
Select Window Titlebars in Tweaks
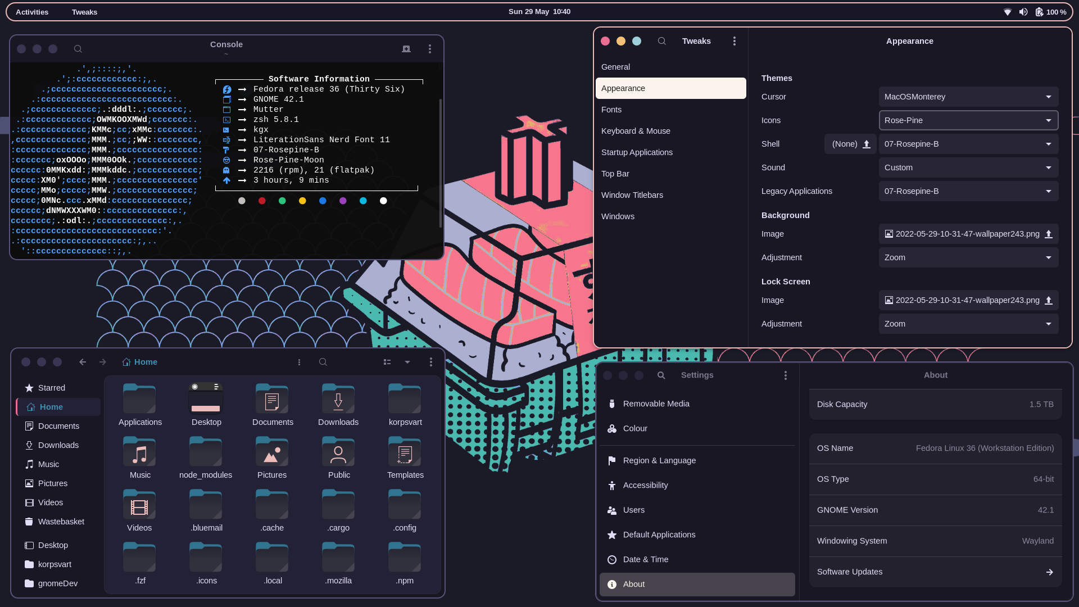coord(670,195)
